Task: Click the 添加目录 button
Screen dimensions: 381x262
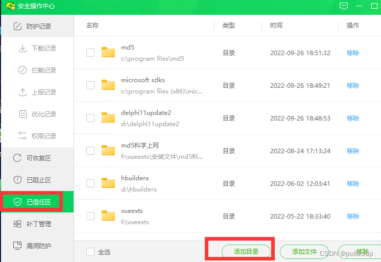Action: click(246, 252)
